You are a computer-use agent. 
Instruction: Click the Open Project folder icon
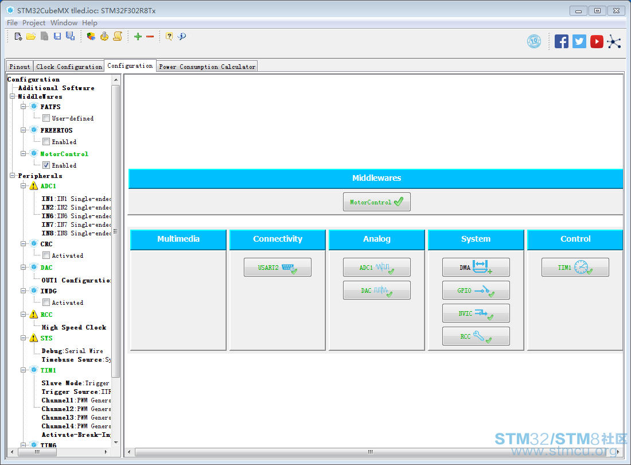(31, 37)
